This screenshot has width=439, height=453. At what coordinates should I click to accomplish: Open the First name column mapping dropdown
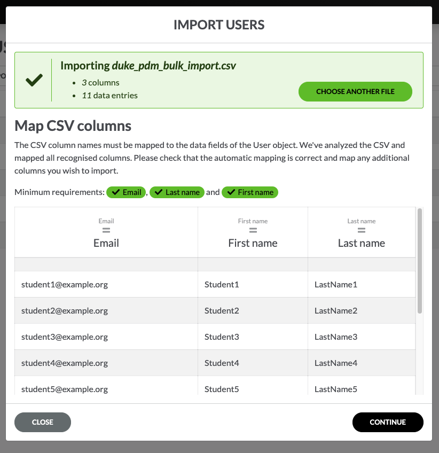[x=253, y=243]
